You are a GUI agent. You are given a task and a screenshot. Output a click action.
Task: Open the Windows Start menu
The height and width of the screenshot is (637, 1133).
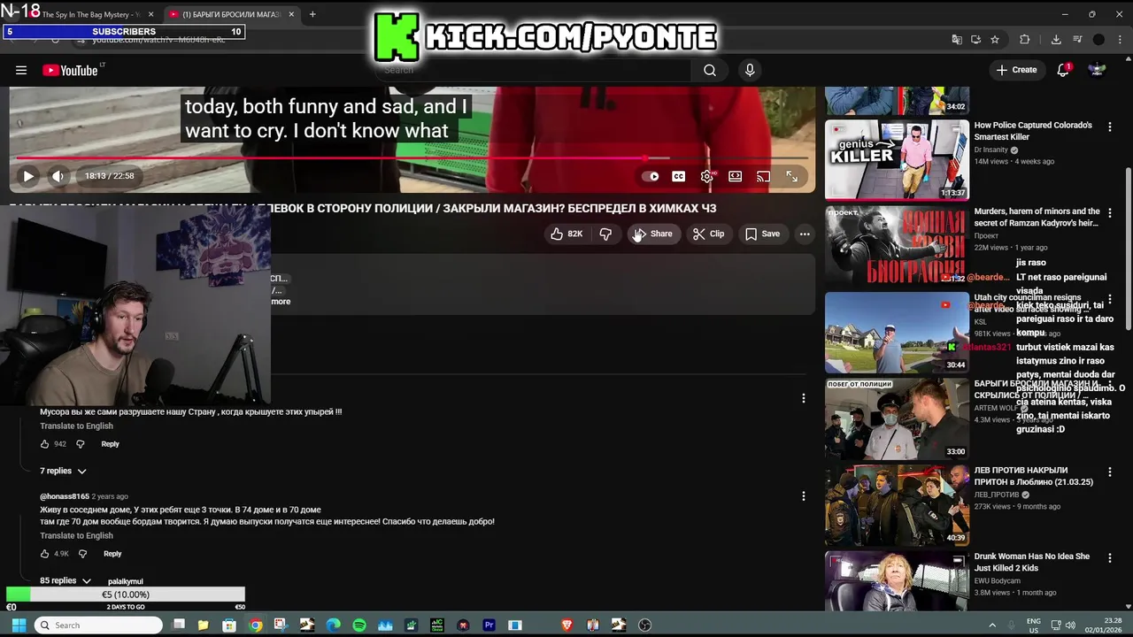(x=18, y=625)
